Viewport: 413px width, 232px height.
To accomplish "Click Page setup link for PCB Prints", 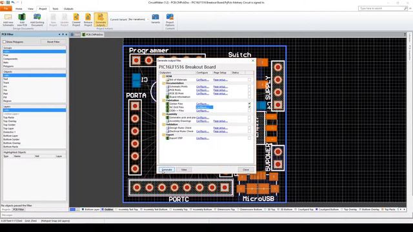I will pyautogui.click(x=220, y=90).
